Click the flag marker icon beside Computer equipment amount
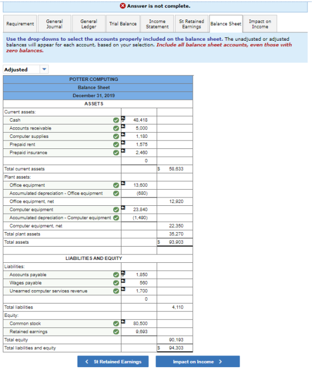This screenshot has height=371, width=312. 123,208
